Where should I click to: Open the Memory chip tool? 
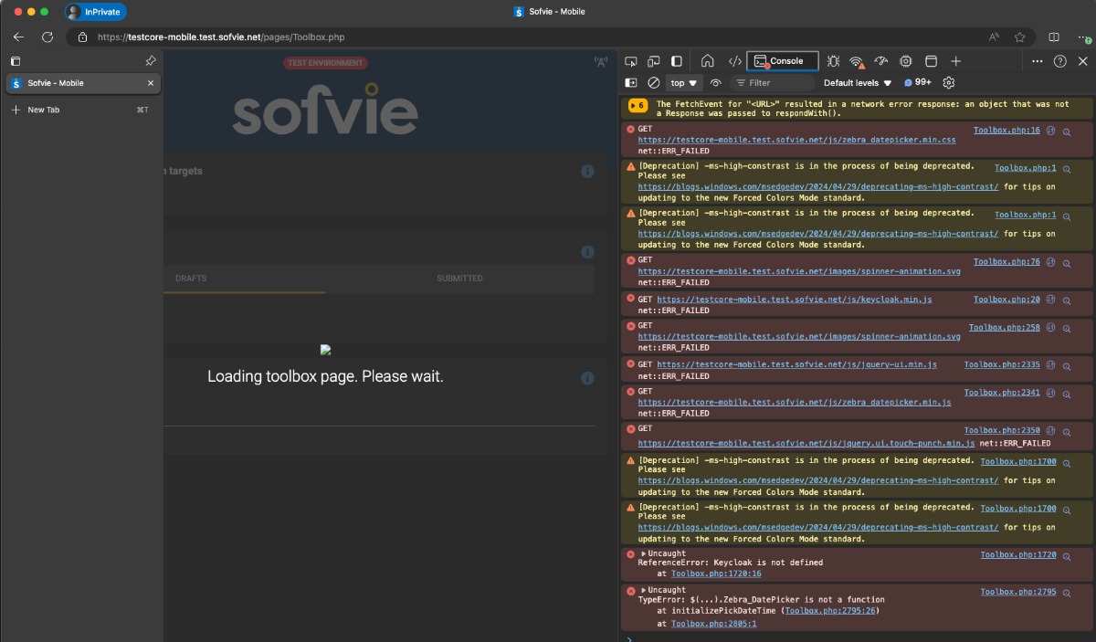pos(906,61)
